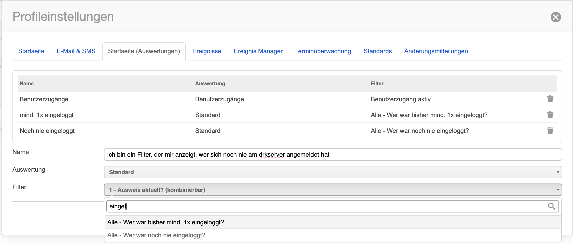The image size is (573, 244).
Task: Delete the Benutzerzugänge row with trash icon
Action: coord(550,99)
